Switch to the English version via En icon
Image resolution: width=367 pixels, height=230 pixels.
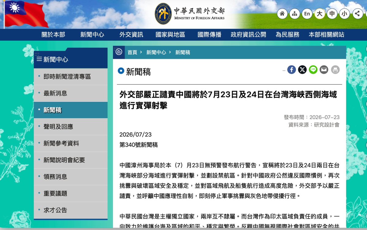307,14
